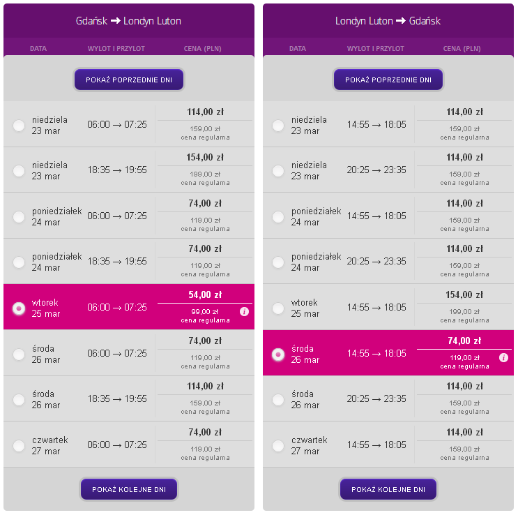Pick Tuesday 25 mar 14:55 return flight
Viewport: 518px width, 515px height.
coord(278,308)
